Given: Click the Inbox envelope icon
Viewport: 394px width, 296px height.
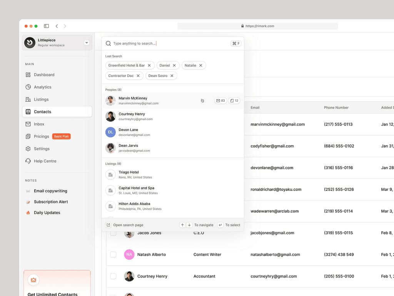Looking at the screenshot, I should 28,124.
